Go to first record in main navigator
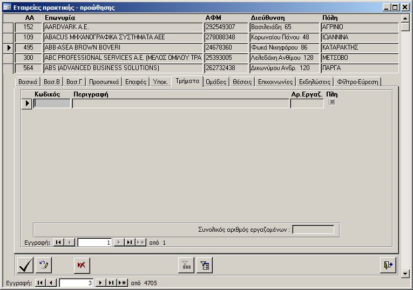 (x=39, y=282)
